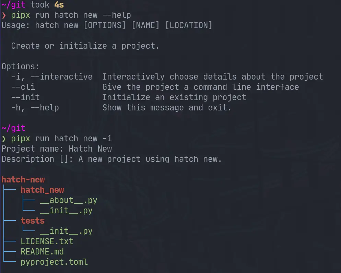This screenshot has width=341, height=273.
Task: Click the tests folder name
Action: [x=33, y=221]
